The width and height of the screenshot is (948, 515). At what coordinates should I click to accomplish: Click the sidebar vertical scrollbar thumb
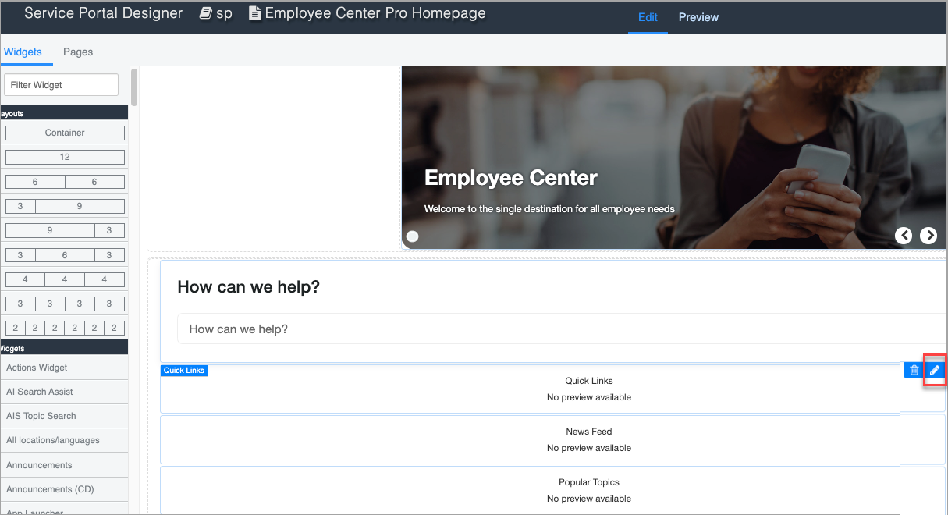[134, 87]
